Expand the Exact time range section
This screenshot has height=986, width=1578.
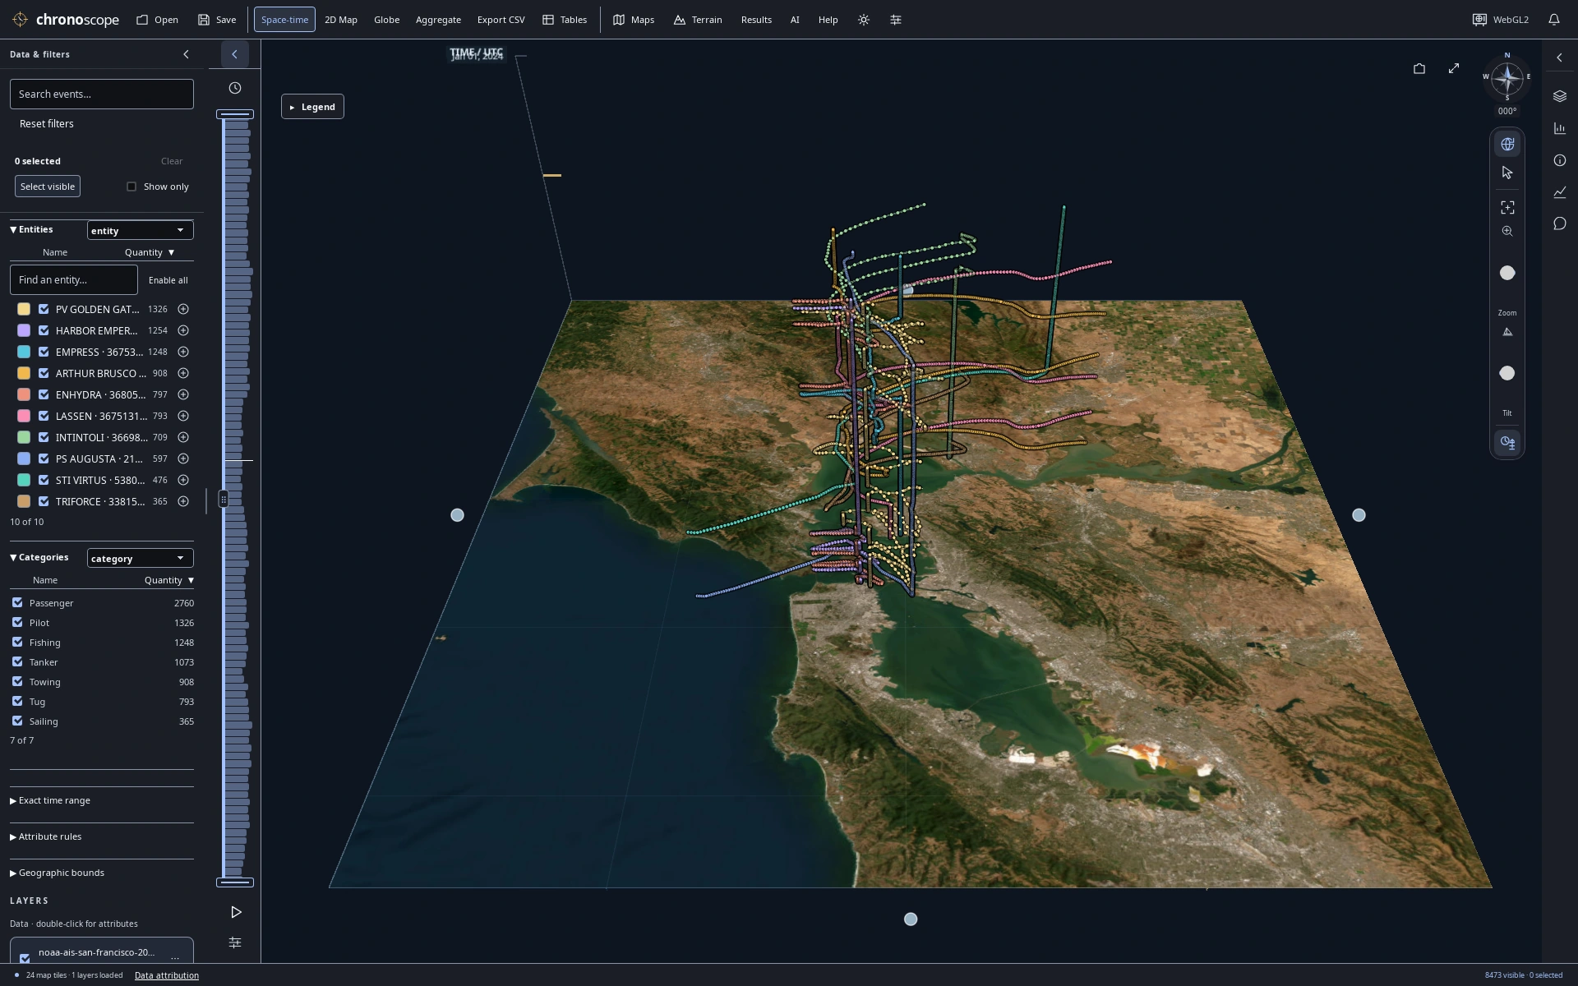pyautogui.click(x=50, y=800)
